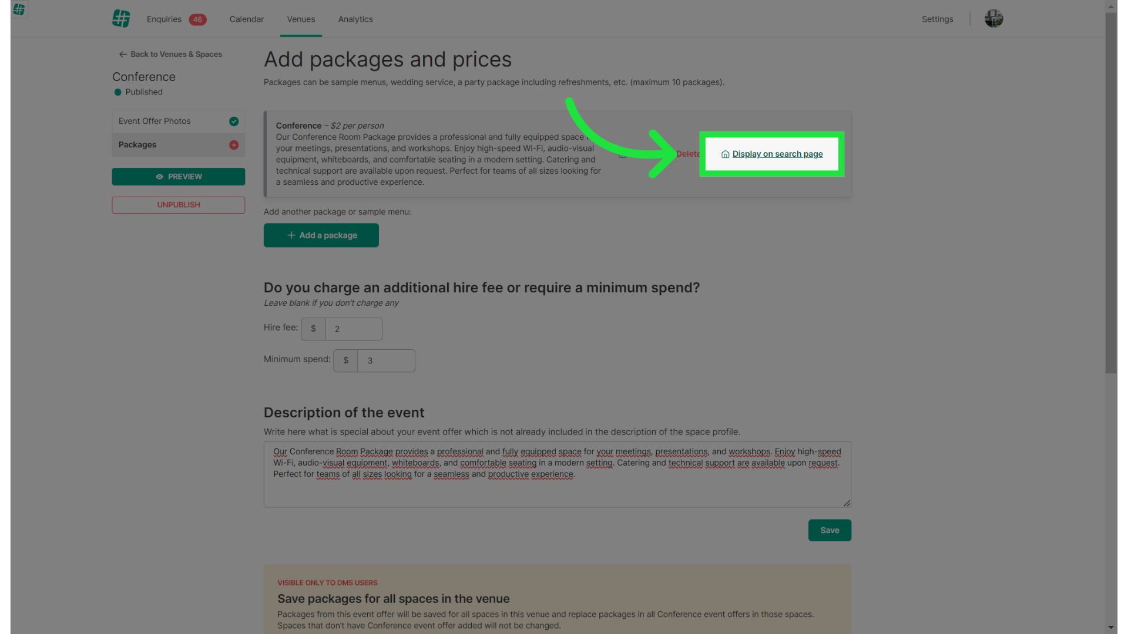Screen dimensions: 1128x634
Task: Click the Display on search page link
Action: 777,154
